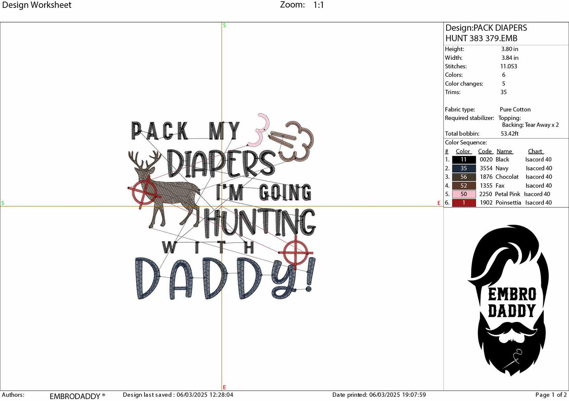Click 'Backing: Tear Away x 2' text
569x401 pixels.
coord(530,125)
